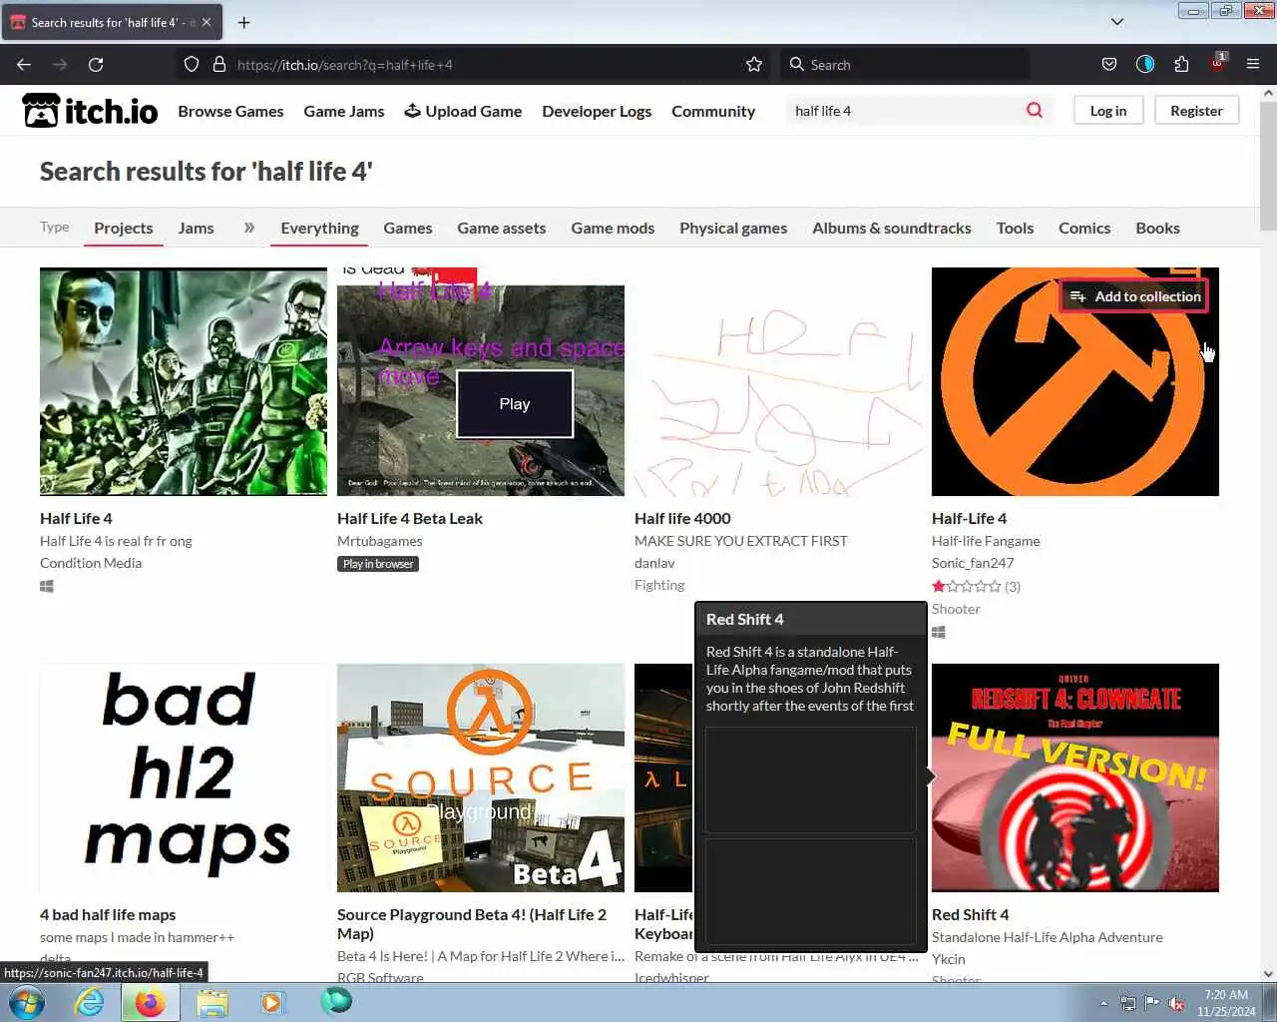
Task: Click the Register button
Action: [x=1196, y=111]
